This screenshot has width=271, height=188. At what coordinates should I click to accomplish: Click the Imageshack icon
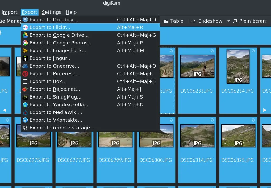[25, 51]
